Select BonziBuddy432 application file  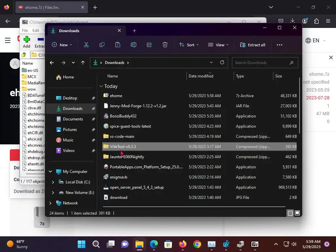pyautogui.click(x=199, y=116)
